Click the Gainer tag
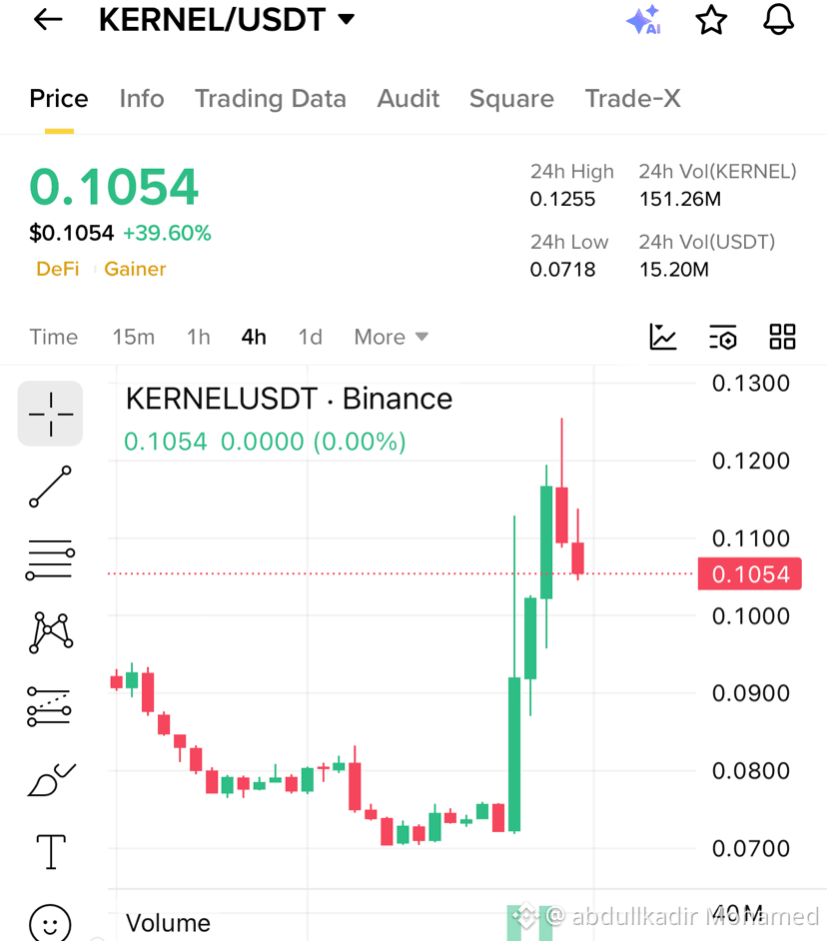 coord(135,269)
